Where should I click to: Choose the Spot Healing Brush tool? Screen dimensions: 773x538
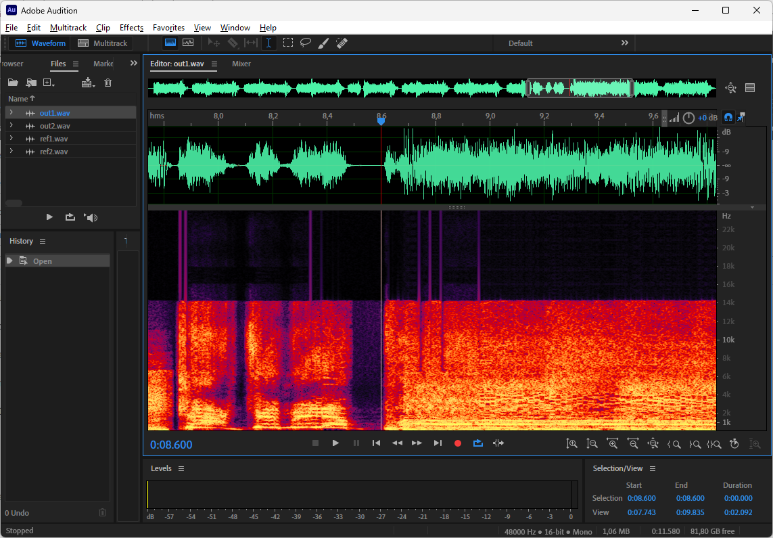[x=342, y=43]
